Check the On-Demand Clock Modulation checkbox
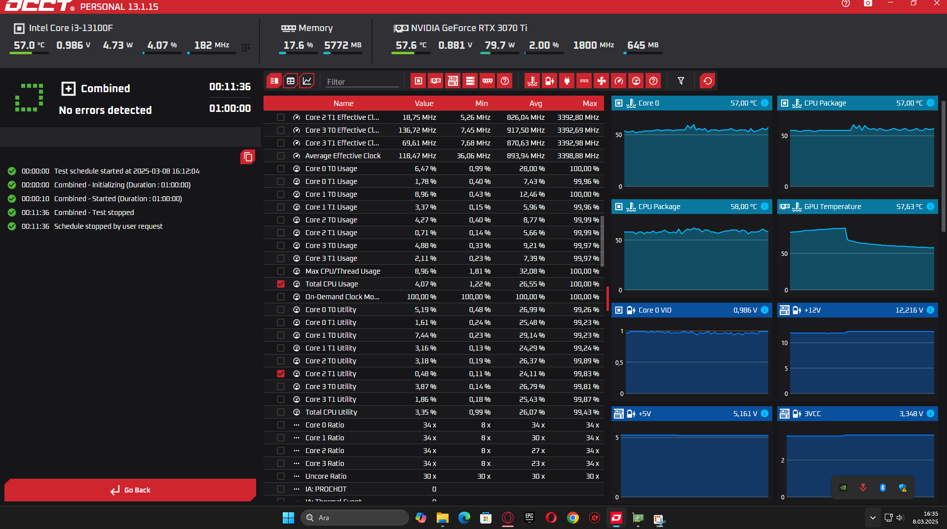The image size is (947, 529). (281, 297)
